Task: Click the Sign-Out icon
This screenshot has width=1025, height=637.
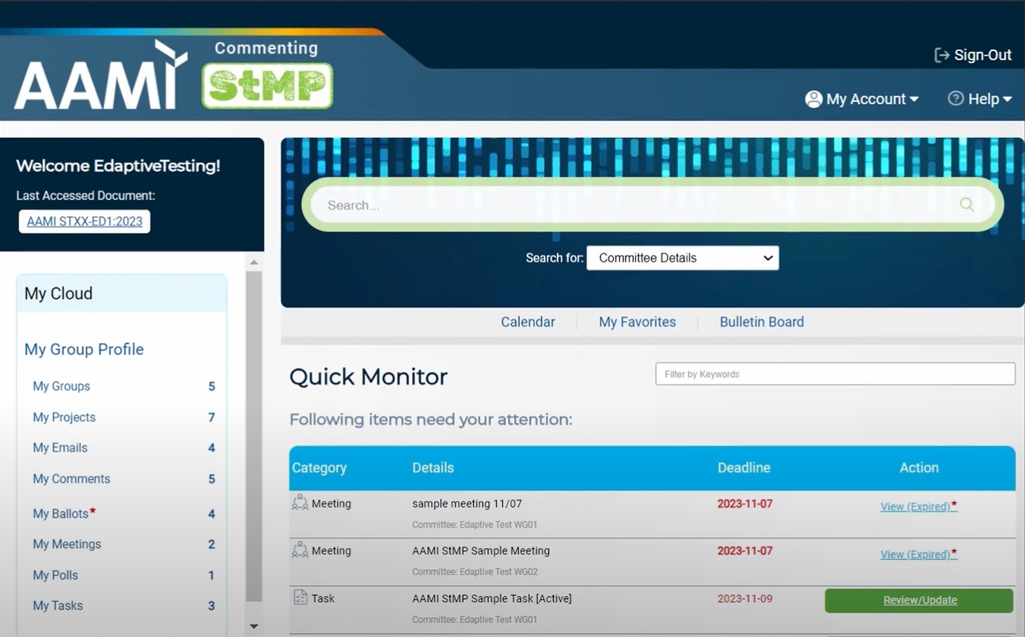Action: click(x=941, y=55)
